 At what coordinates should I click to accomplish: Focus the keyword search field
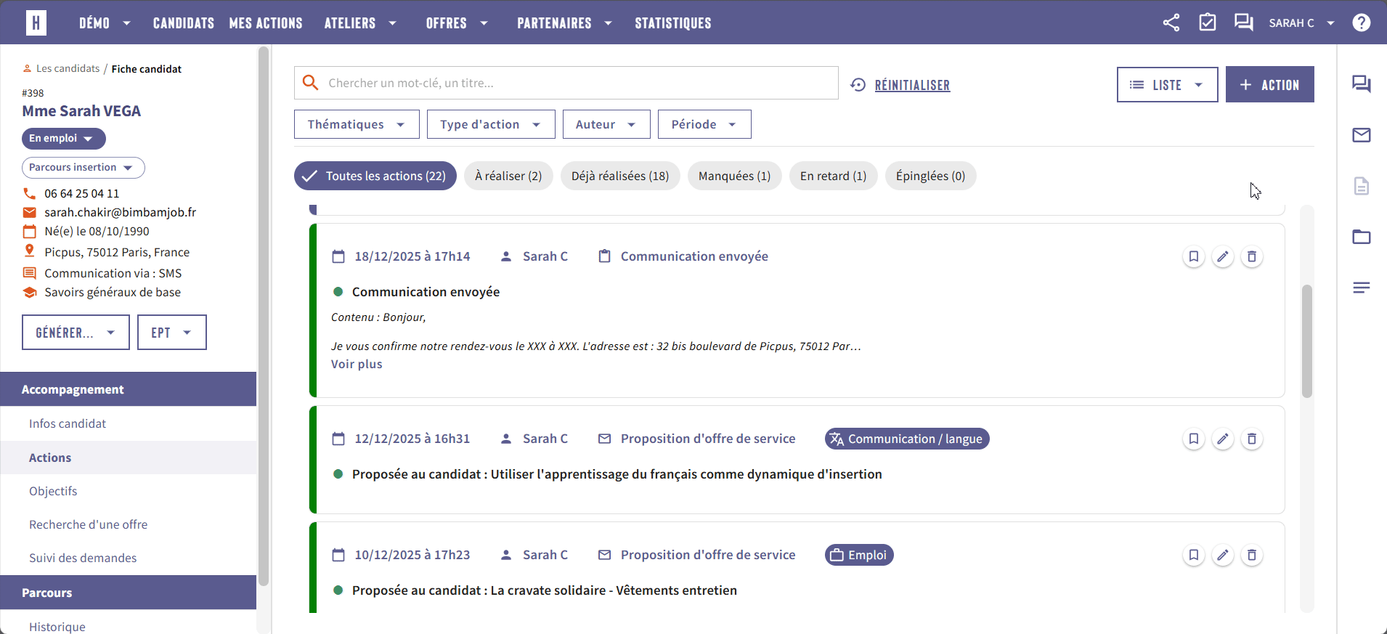[x=566, y=83]
